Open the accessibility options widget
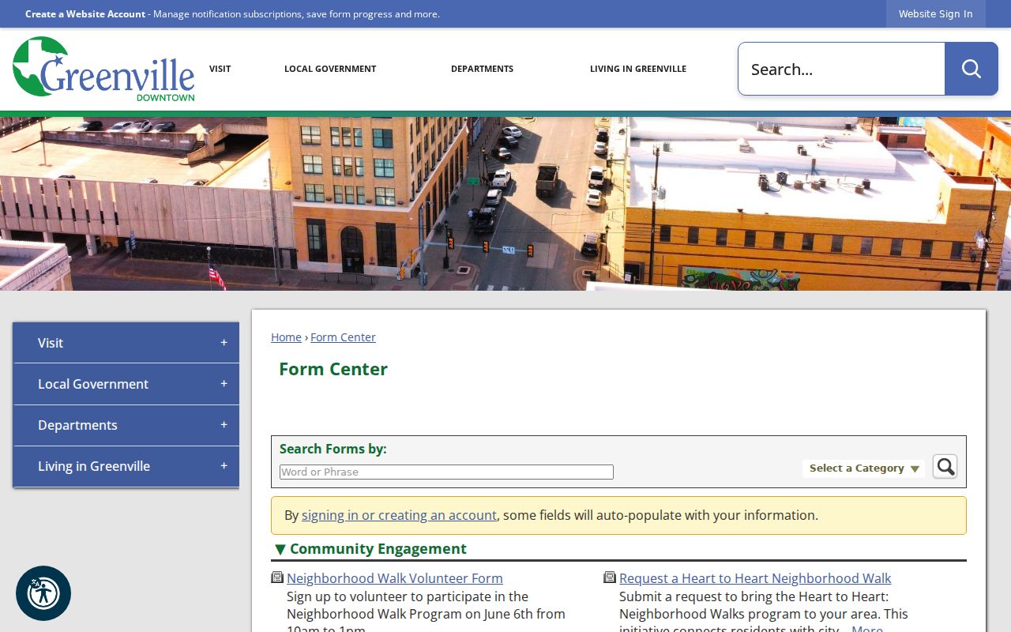 point(43,593)
